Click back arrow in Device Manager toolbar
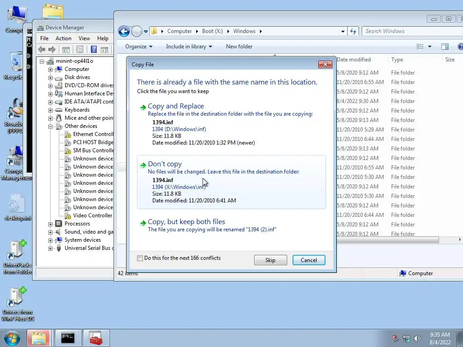This screenshot has height=347, width=463. 42,50
